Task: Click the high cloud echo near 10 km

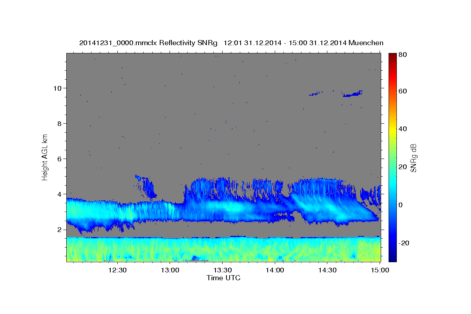Action: click(352, 93)
